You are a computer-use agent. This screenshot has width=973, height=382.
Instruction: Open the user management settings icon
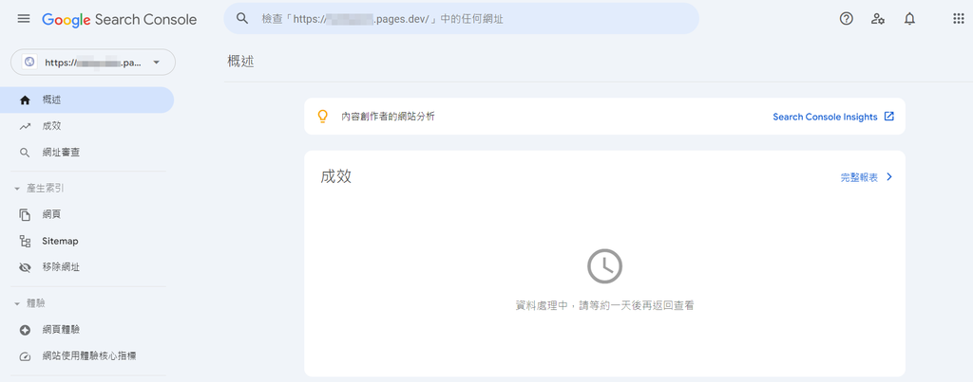click(x=877, y=19)
